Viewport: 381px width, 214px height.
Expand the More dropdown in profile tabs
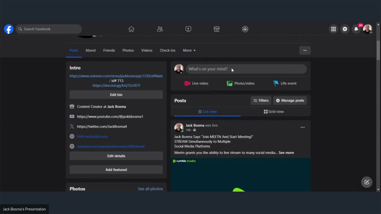189,50
